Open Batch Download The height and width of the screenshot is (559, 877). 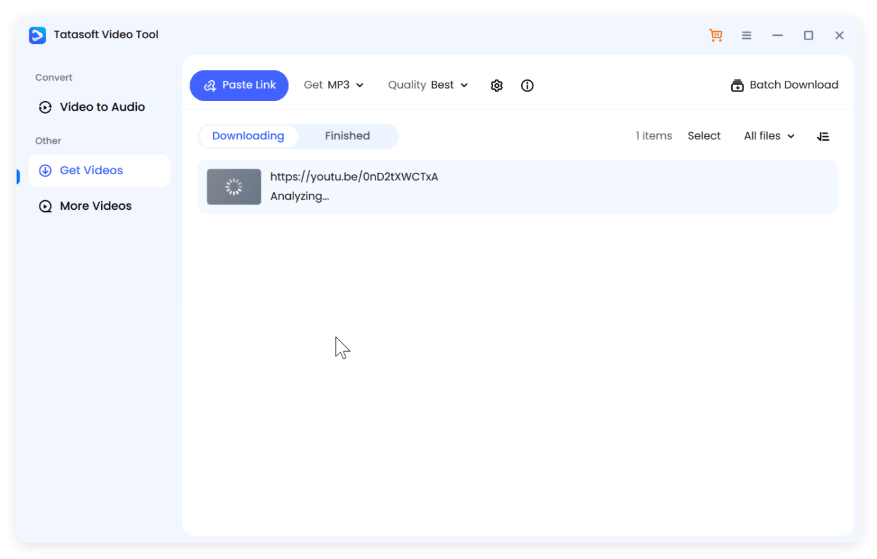tap(784, 85)
